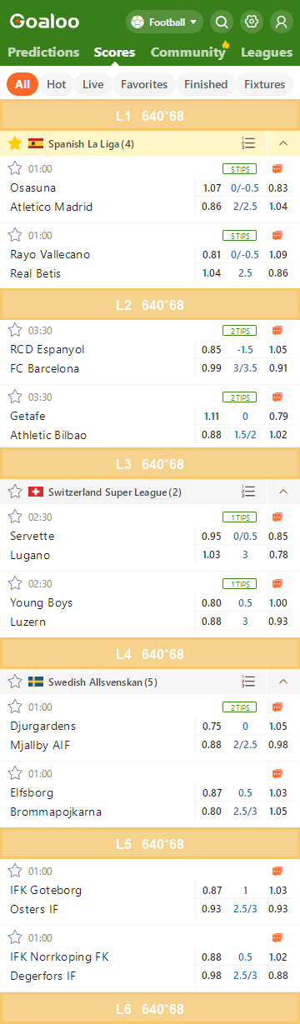Collapse the Spanish La Liga section
Viewport: 300px width, 1024px height.
tap(283, 143)
